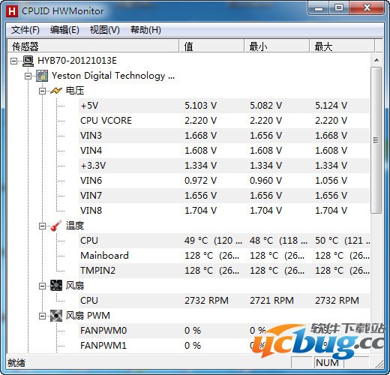The image size is (390, 375).
Task: Click the 最小 column header
Action: point(277,46)
